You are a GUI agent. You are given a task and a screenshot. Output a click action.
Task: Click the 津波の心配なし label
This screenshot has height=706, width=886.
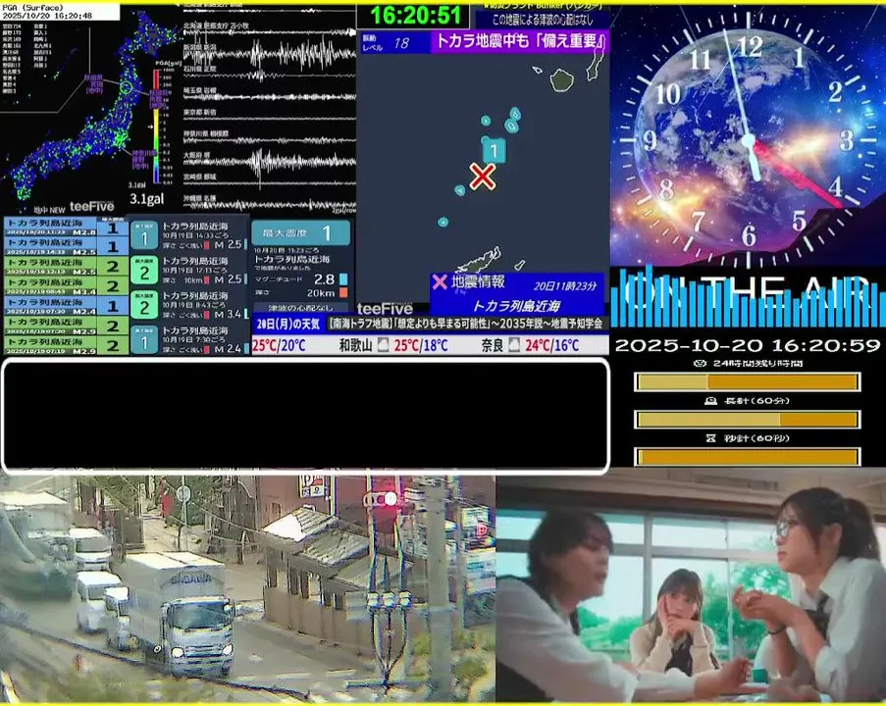(300, 308)
